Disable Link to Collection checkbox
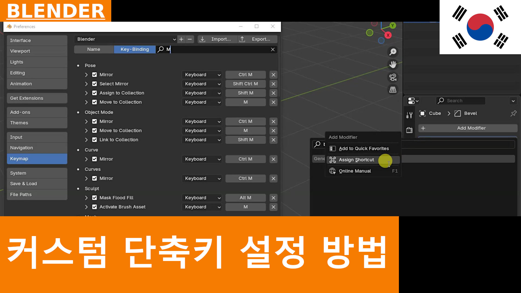The height and width of the screenshot is (293, 521). pos(94,140)
